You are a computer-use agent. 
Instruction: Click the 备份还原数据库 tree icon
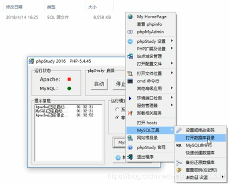[x=179, y=162]
